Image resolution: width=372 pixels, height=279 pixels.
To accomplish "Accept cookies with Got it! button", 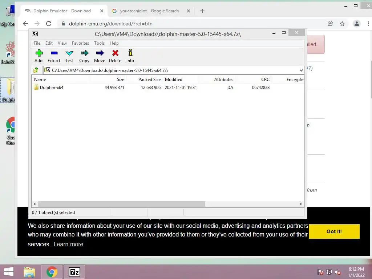I will pyautogui.click(x=334, y=231).
